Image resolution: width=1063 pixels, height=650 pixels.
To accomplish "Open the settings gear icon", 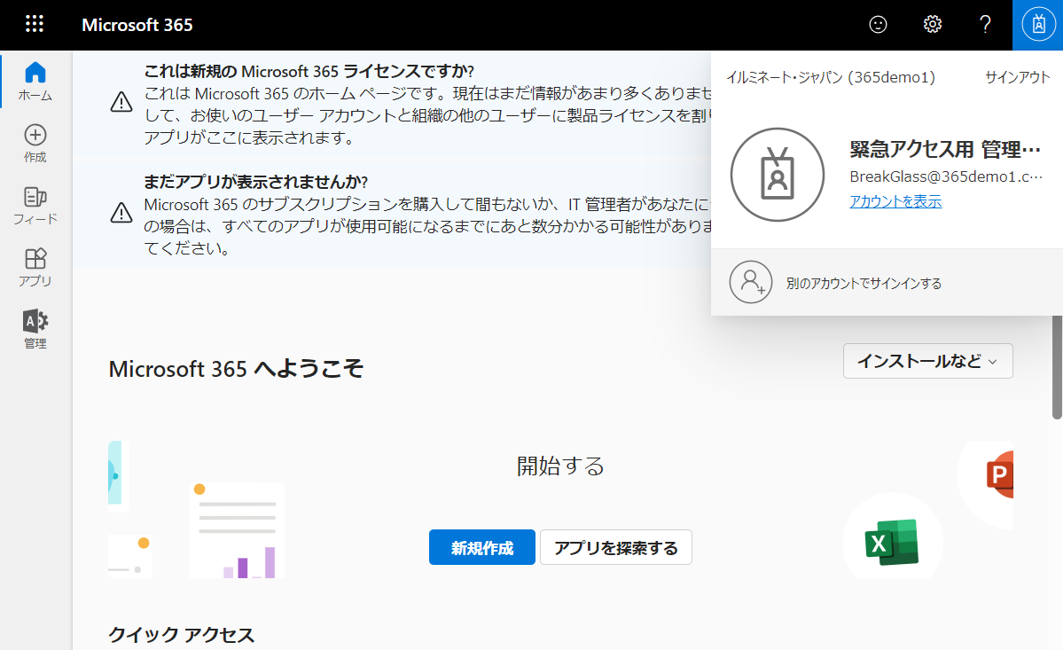I will pyautogui.click(x=932, y=25).
